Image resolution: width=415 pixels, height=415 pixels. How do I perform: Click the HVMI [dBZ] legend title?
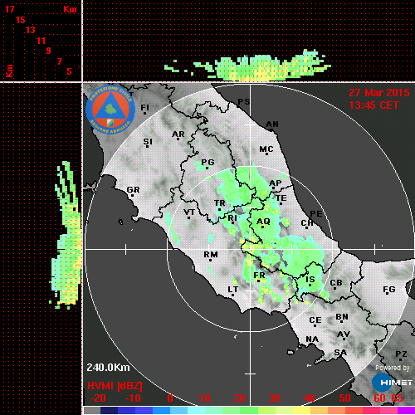[115, 386]
